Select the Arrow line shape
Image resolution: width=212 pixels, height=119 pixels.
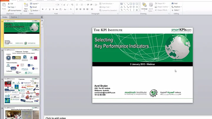(127, 4)
